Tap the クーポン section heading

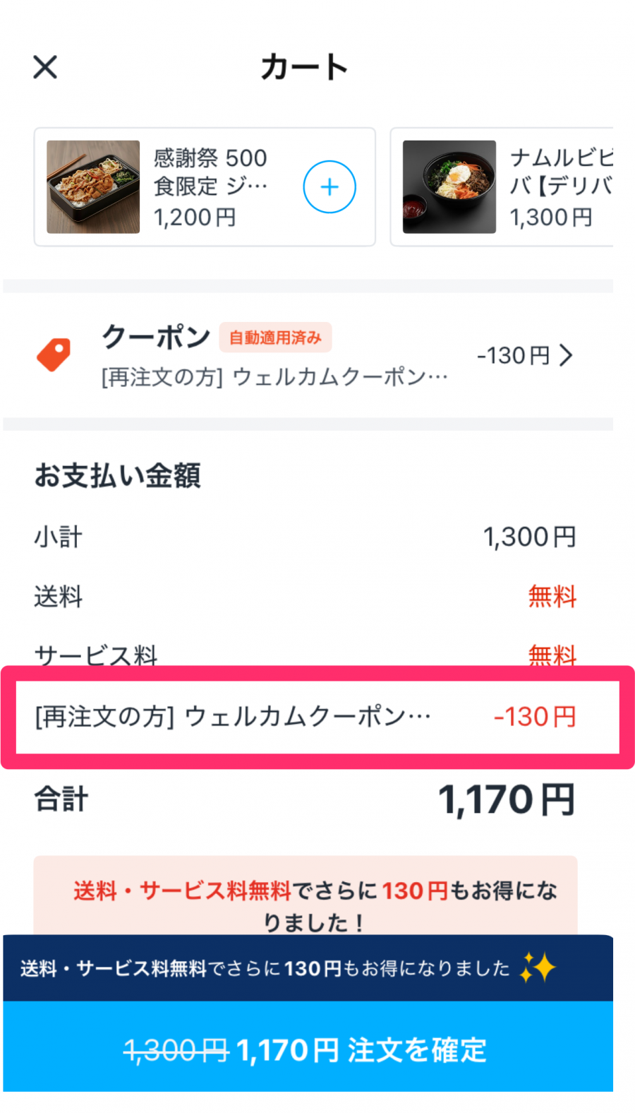[156, 337]
